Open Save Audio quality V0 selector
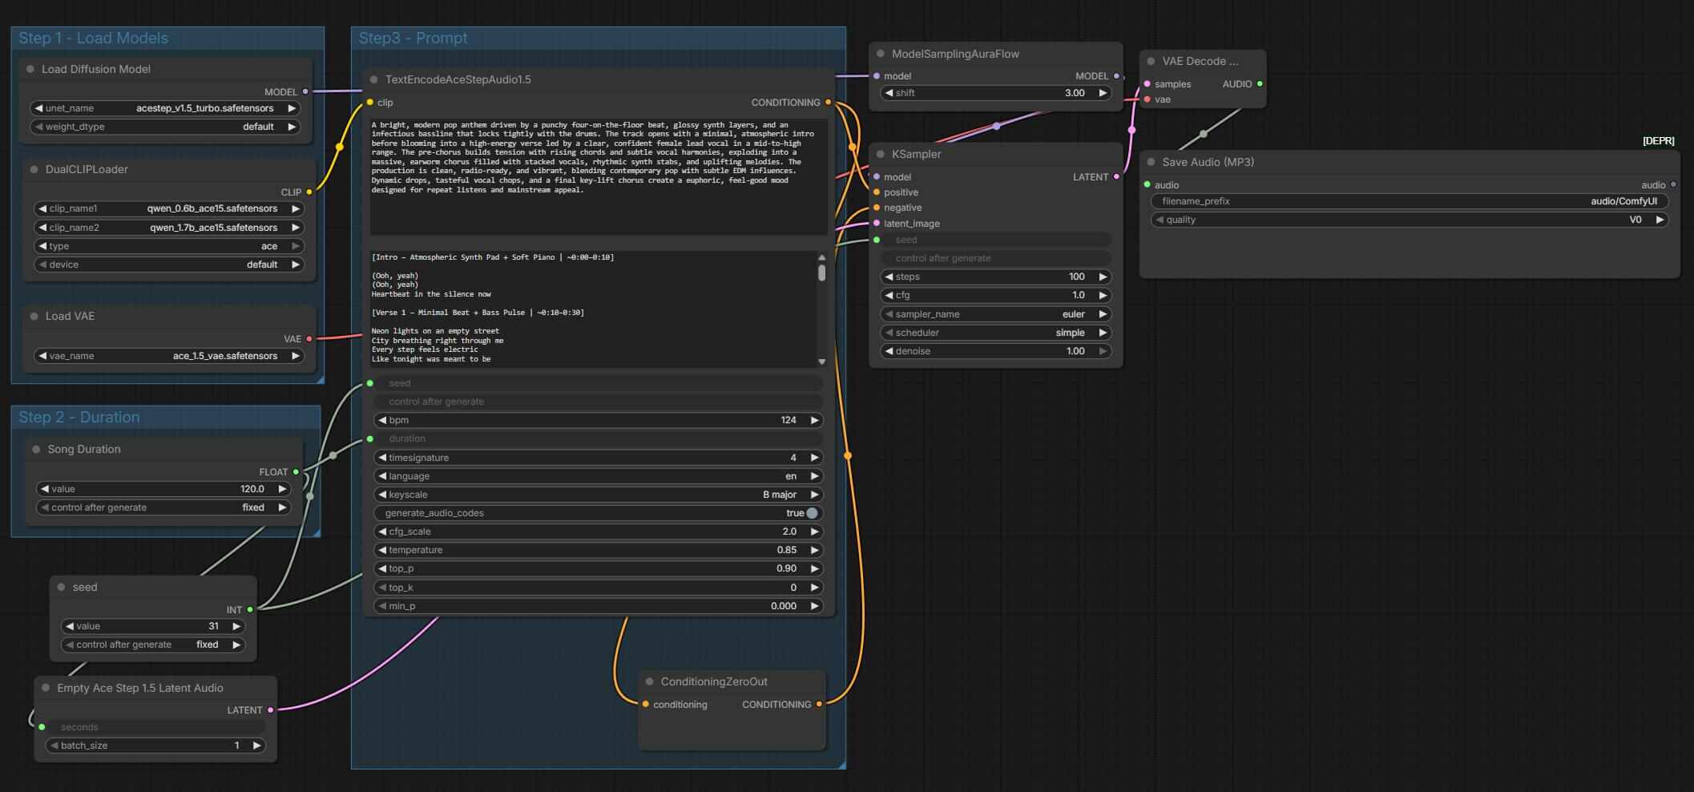Image resolution: width=1694 pixels, height=792 pixels. (x=1410, y=220)
